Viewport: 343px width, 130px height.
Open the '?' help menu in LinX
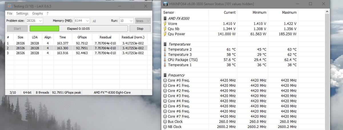point(47,13)
